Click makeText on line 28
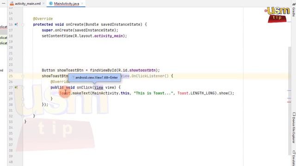Image resolution: width=296 pixels, height=166 pixels. click(x=81, y=93)
